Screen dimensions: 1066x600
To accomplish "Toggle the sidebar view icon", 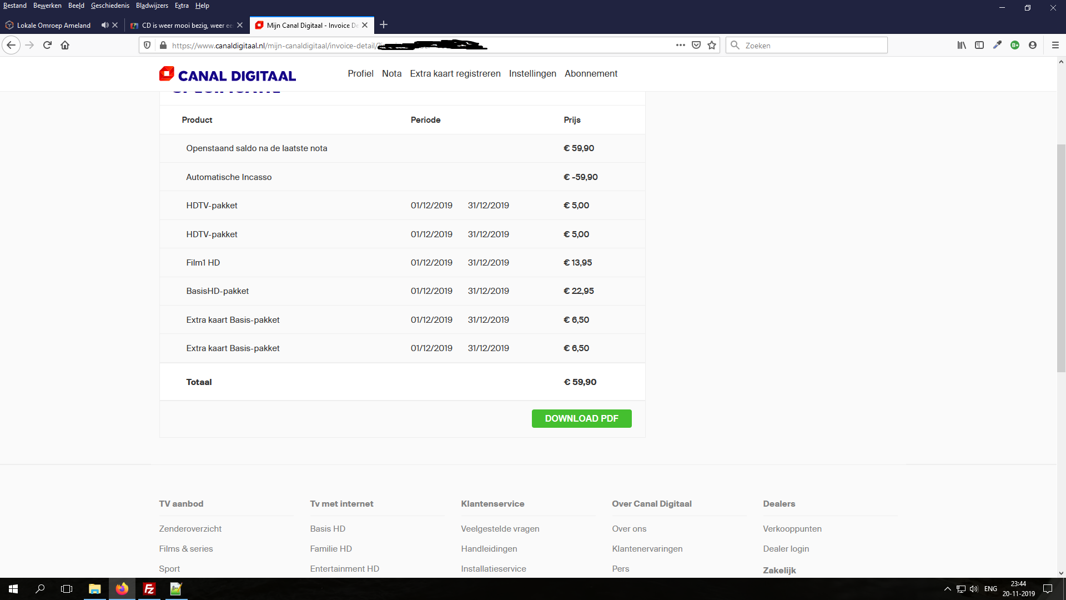I will 979,45.
